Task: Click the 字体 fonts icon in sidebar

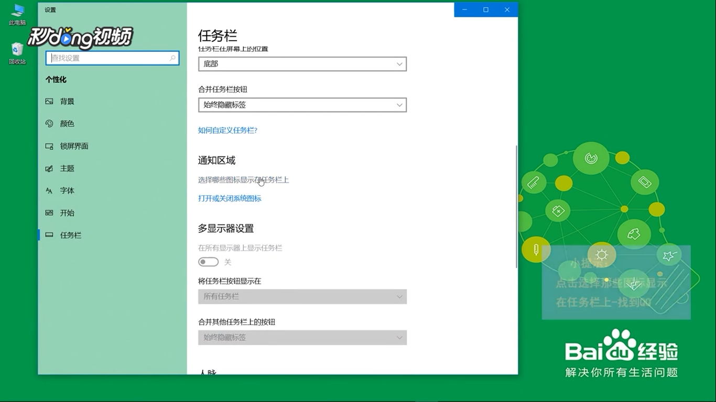Action: click(x=48, y=191)
